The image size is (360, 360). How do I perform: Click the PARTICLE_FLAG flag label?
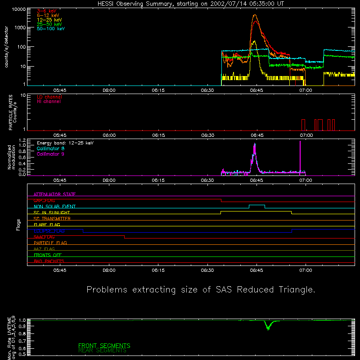click(50, 243)
